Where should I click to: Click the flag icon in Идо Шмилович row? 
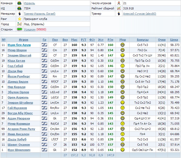[x=44, y=150]
